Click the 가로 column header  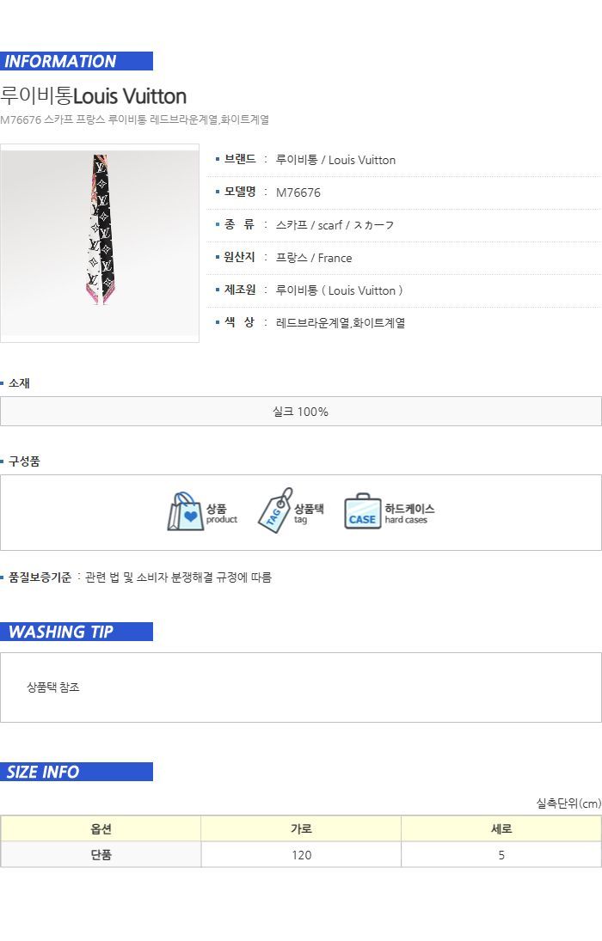coord(301,828)
